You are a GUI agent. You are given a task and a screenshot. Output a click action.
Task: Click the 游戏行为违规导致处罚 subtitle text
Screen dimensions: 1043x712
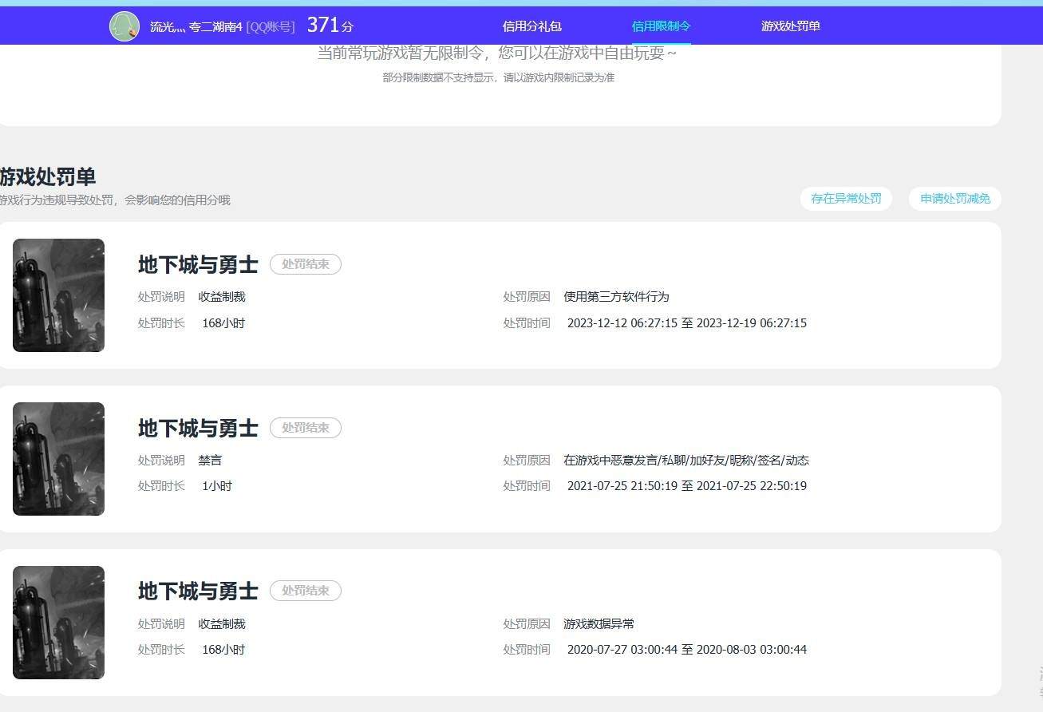coord(115,200)
